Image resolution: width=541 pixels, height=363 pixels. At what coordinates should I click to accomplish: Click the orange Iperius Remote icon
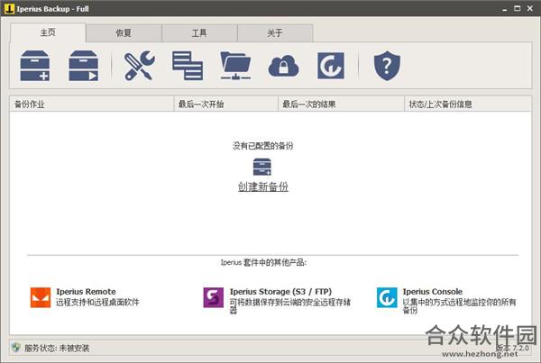[41, 297]
